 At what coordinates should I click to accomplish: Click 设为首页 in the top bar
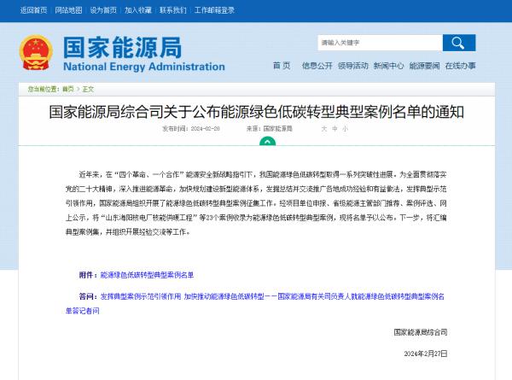click(104, 10)
